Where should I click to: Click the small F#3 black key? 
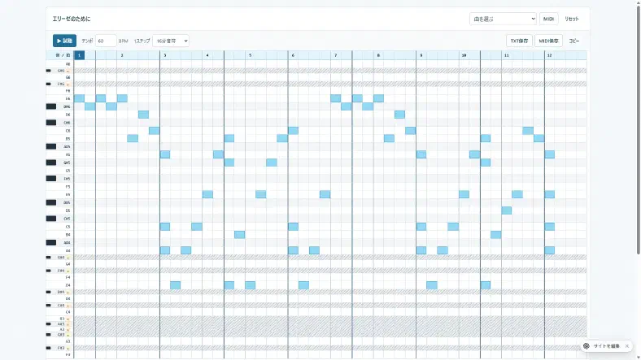coord(49,348)
